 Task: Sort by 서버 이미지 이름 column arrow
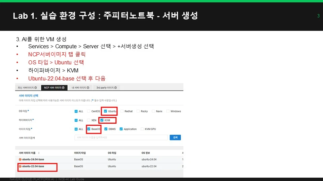pos(39,153)
